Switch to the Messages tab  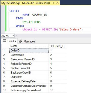click(x=27, y=41)
